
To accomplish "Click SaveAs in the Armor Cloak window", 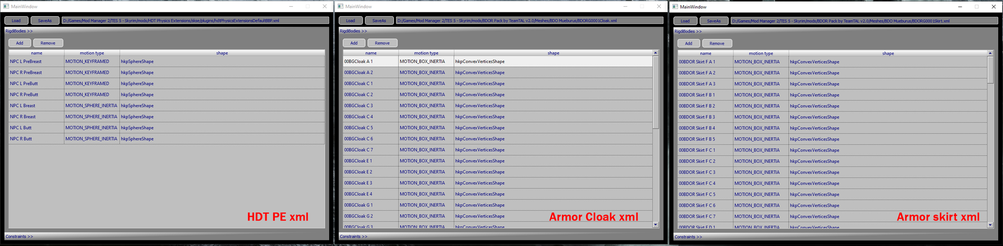I will [379, 21].
